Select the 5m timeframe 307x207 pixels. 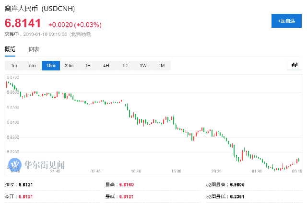point(32,66)
